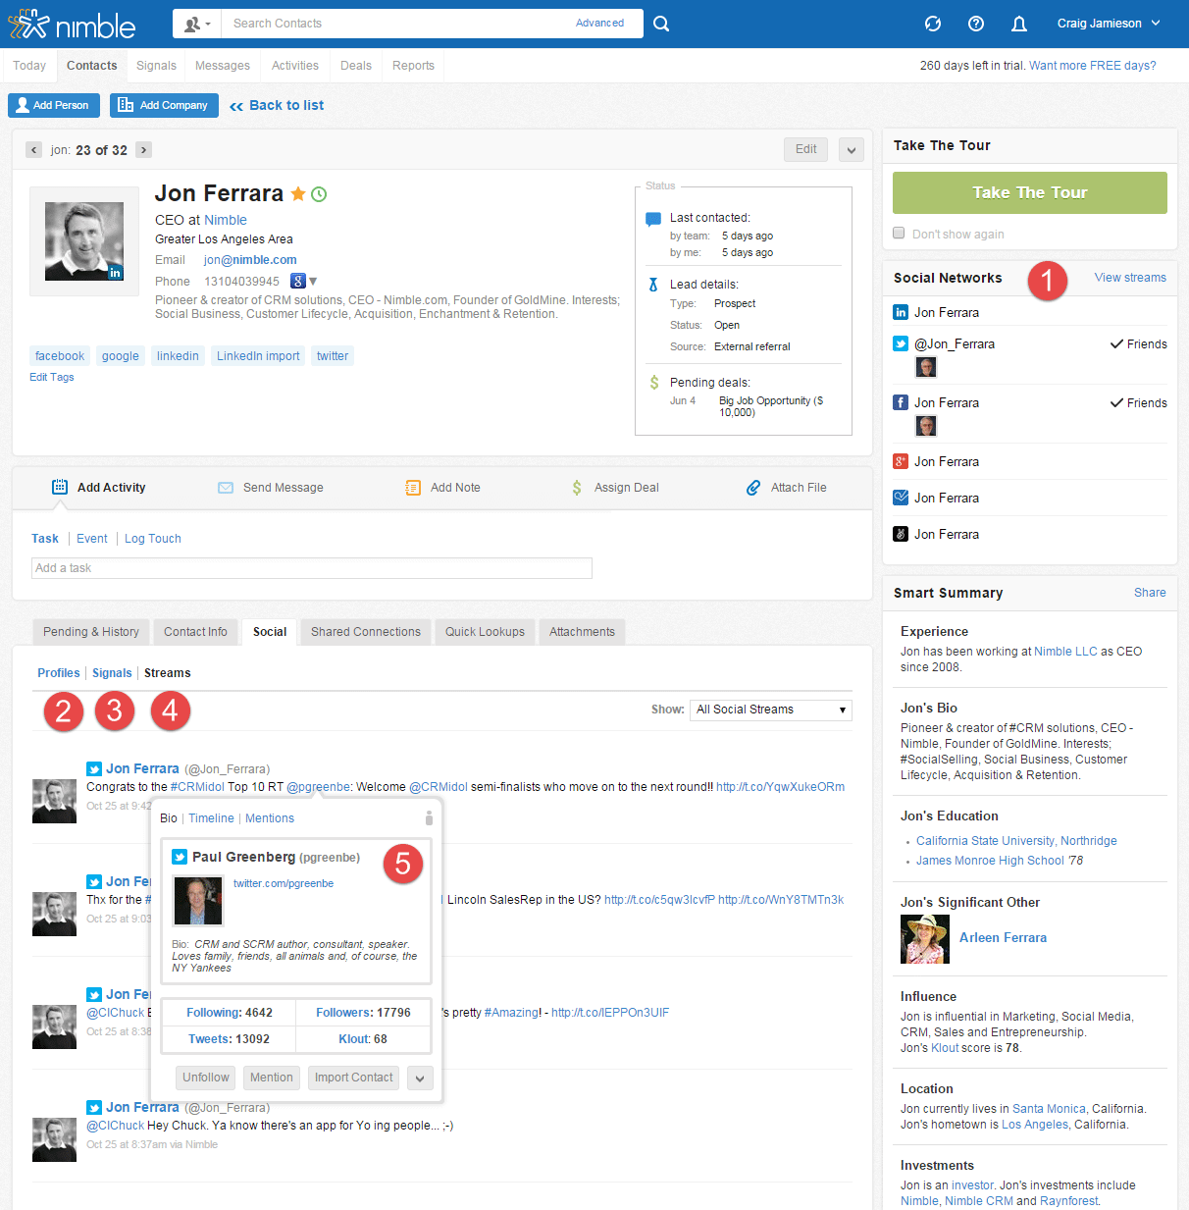Check the Don't show again checkbox
1189x1210 pixels.
[899, 234]
